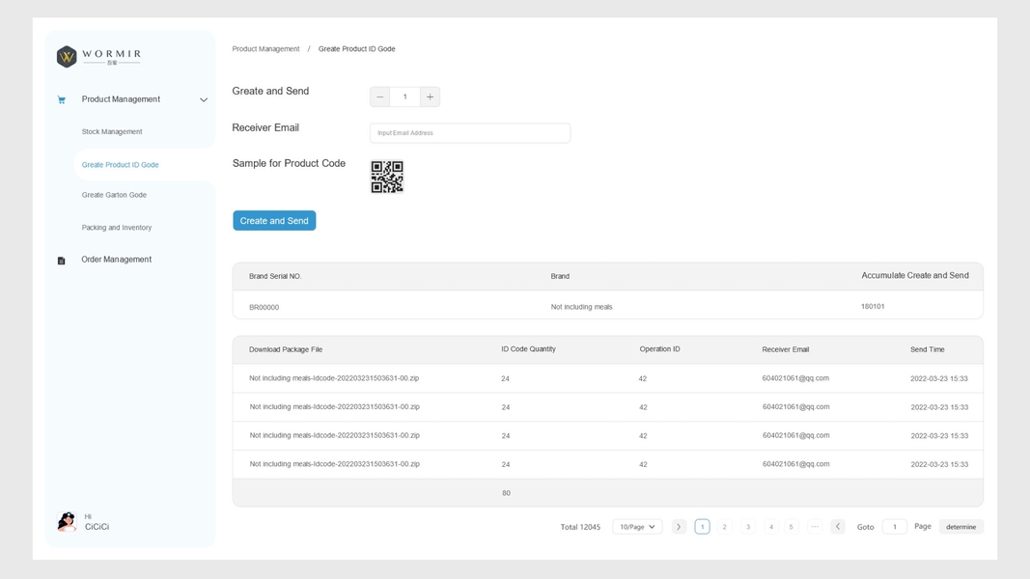Click the left pagination arrow before page 1
The image size is (1030, 579).
tap(679, 527)
